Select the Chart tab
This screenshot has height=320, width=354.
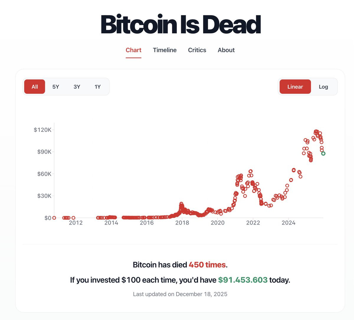click(133, 50)
